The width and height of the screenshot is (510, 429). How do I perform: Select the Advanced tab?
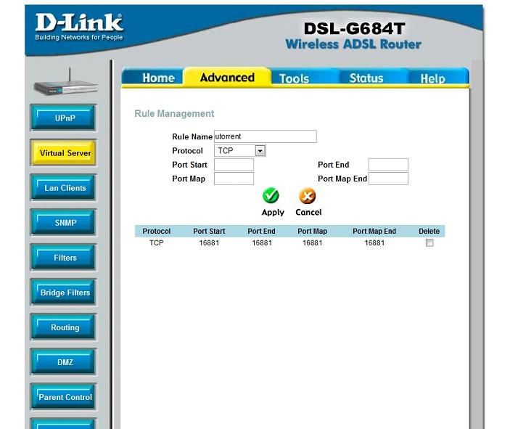[x=227, y=78]
